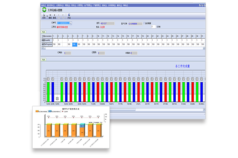
Task: Open the 帮助 menu
Action: [125, 5]
